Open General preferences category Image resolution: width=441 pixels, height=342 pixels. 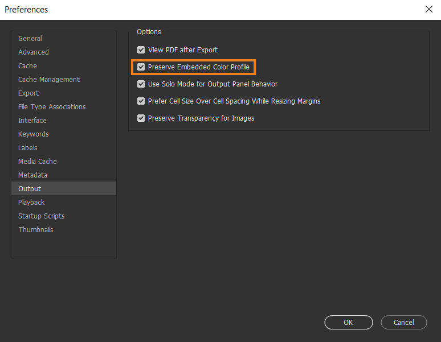coord(64,39)
